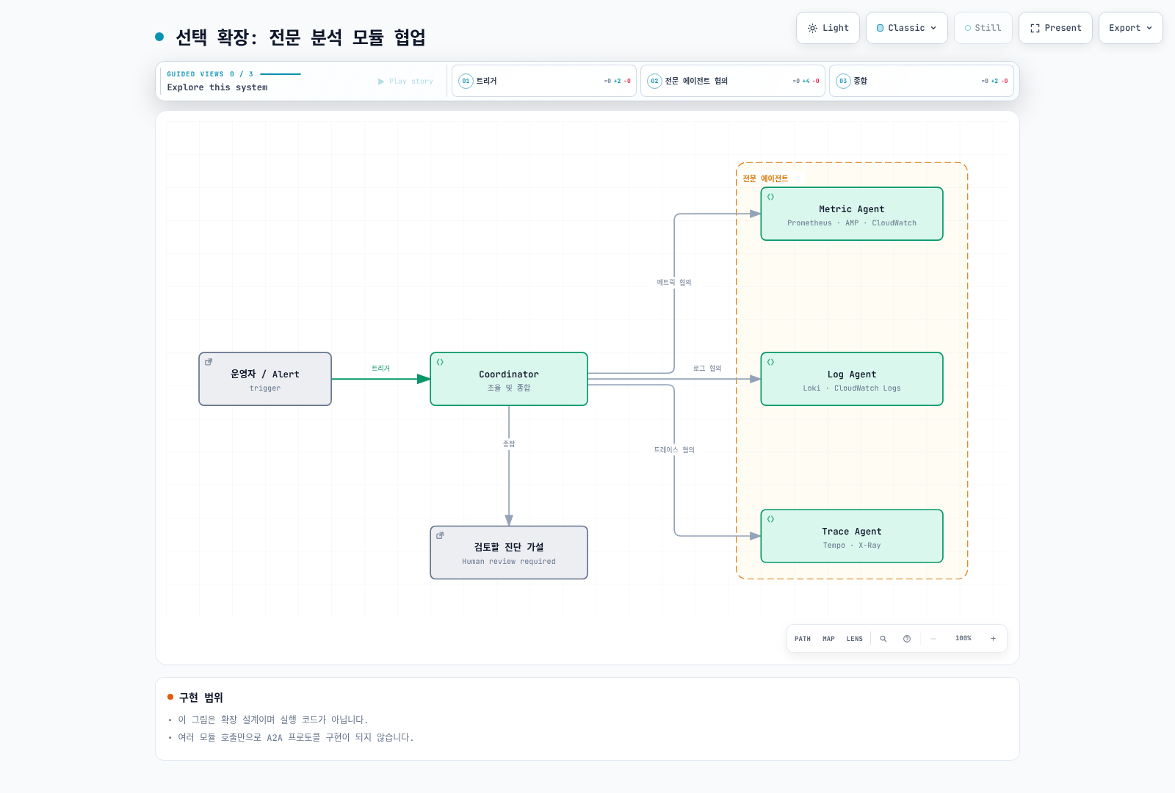Click the 로그 협의 edge label
The image size is (1175, 793).
click(x=707, y=369)
